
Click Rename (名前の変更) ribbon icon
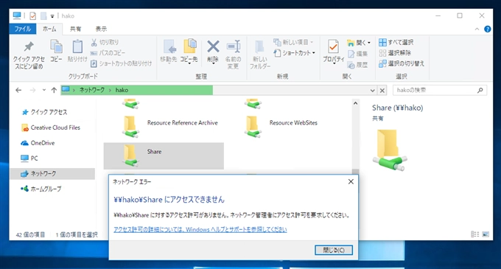[233, 55]
